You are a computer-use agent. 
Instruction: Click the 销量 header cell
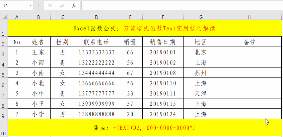point(130,42)
